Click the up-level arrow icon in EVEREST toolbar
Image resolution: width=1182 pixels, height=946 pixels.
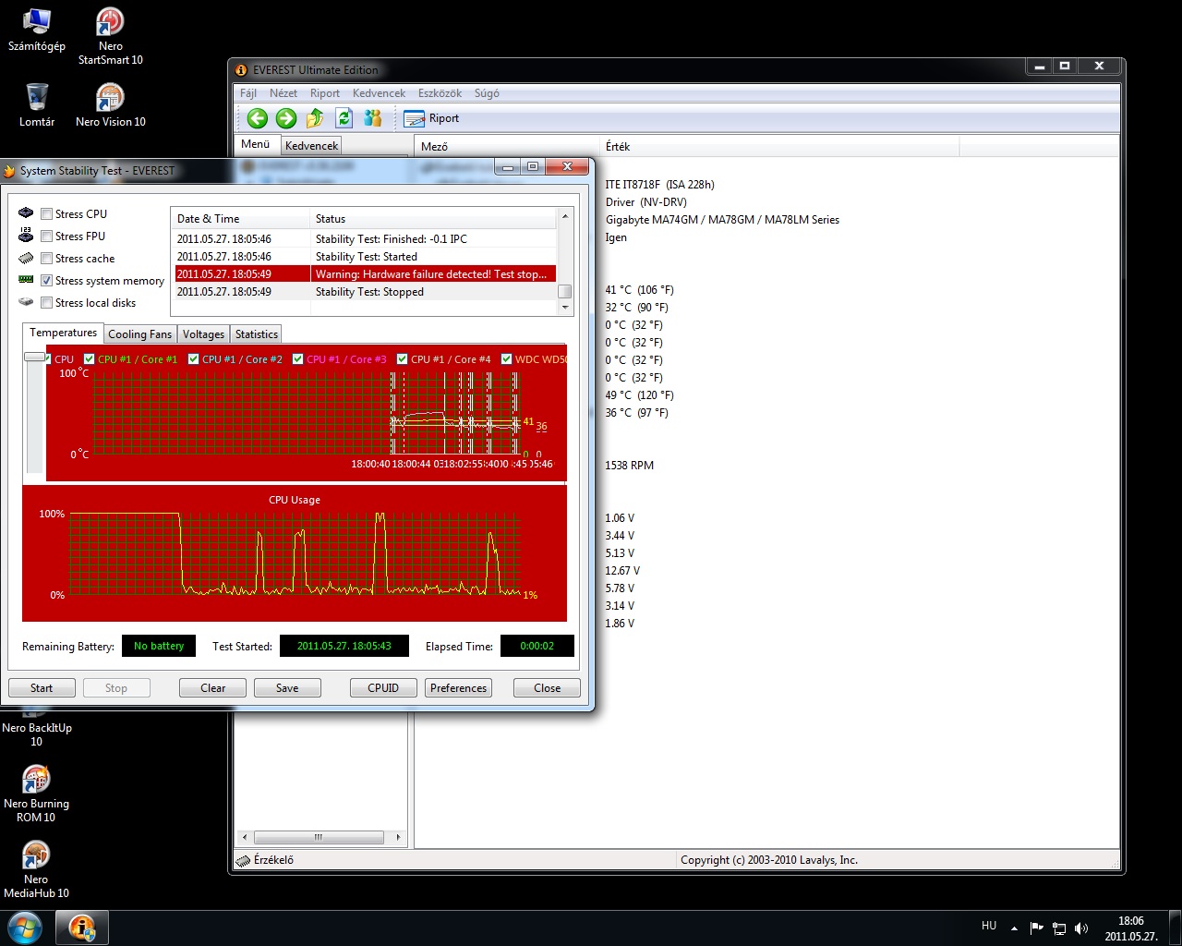coord(315,118)
